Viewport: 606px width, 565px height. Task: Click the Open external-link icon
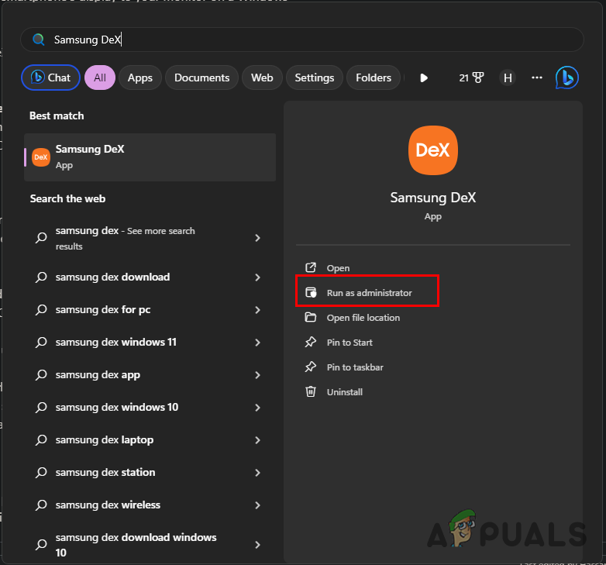(x=311, y=267)
